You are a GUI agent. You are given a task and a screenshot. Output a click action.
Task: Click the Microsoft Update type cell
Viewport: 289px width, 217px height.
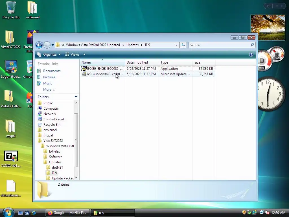pos(175,74)
